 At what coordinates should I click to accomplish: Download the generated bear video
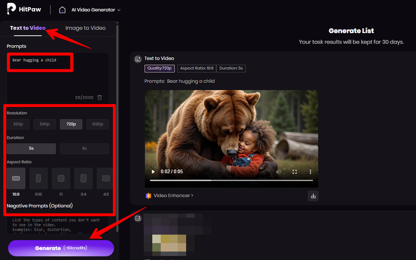coord(313,196)
